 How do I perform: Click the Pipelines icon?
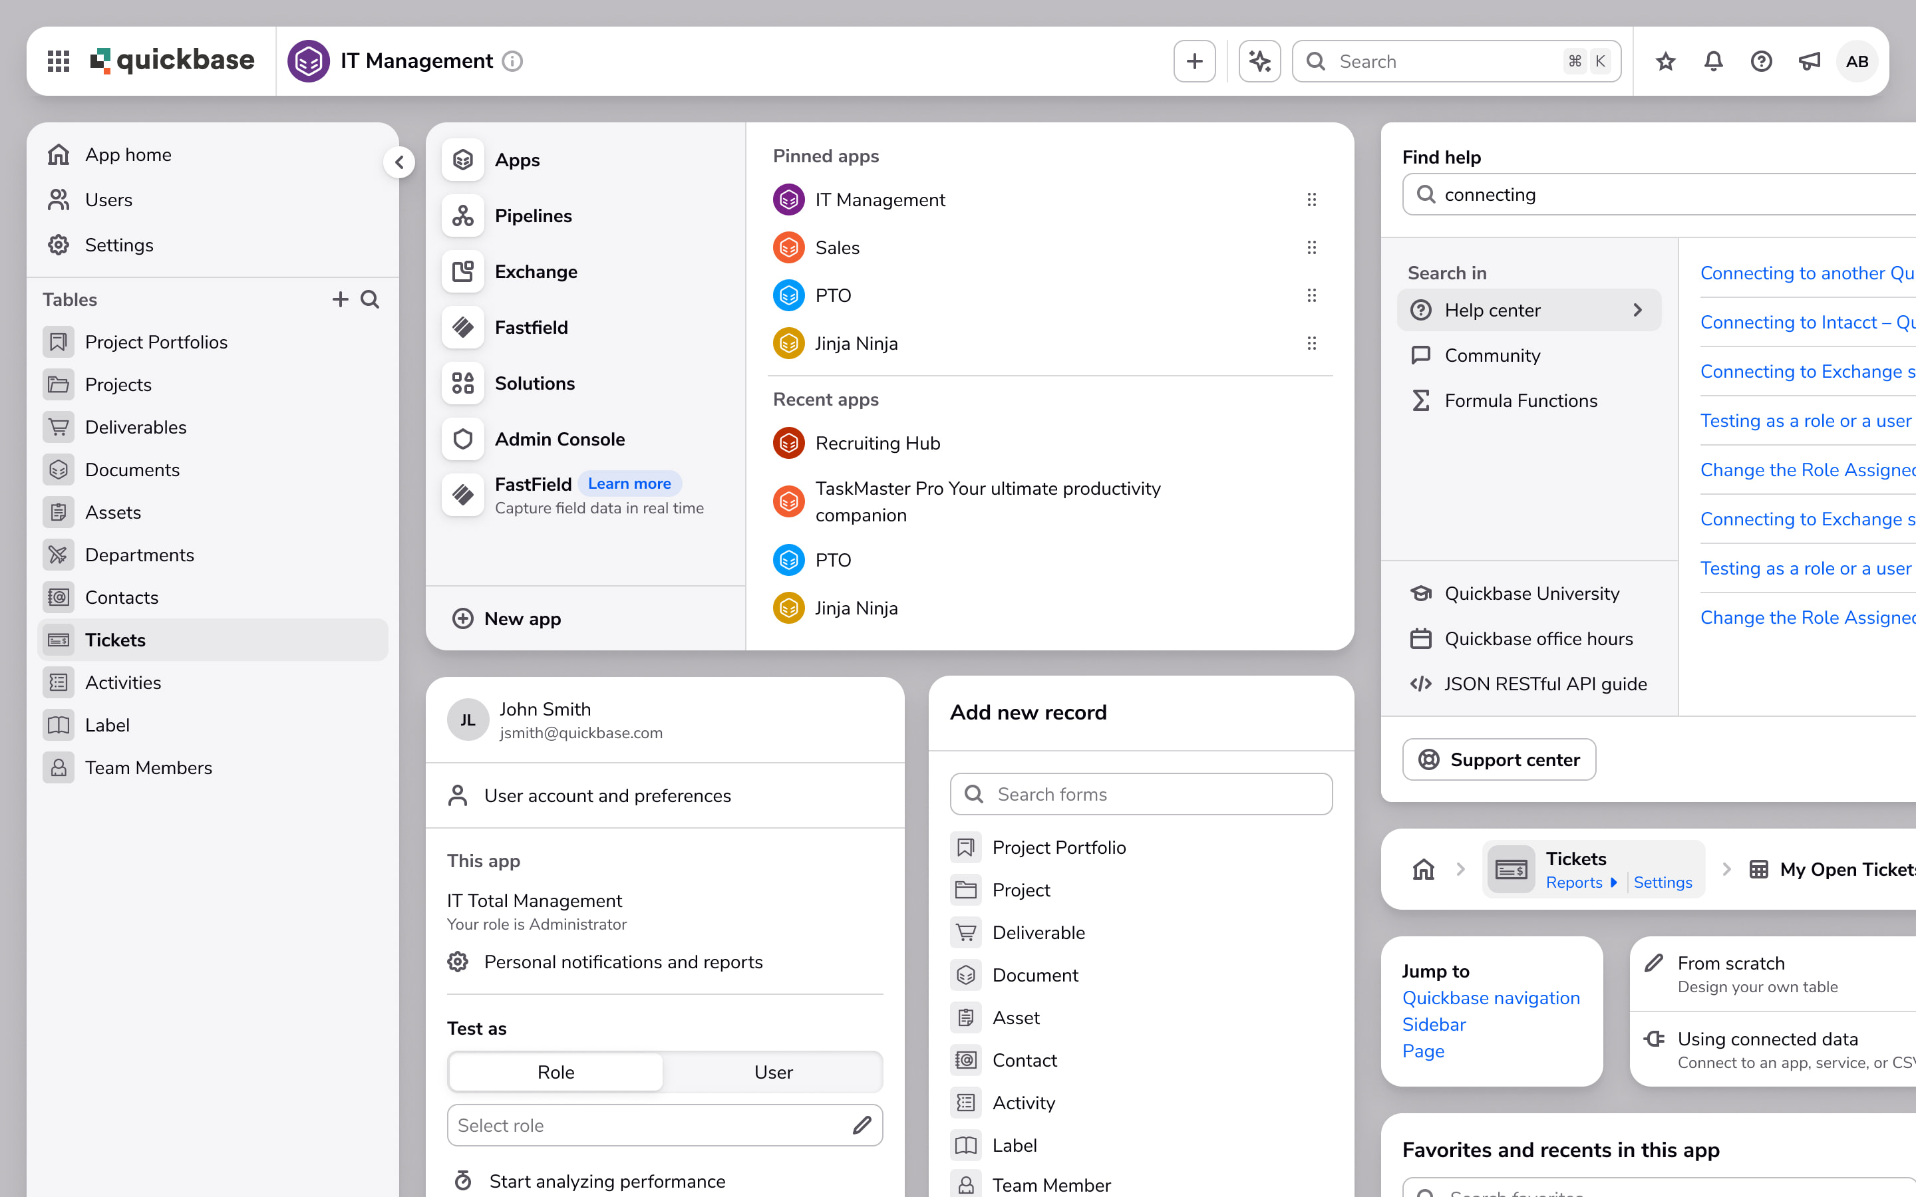click(x=463, y=215)
